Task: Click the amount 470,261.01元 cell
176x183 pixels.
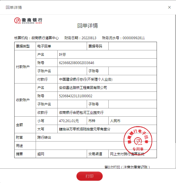Action: [69, 121]
